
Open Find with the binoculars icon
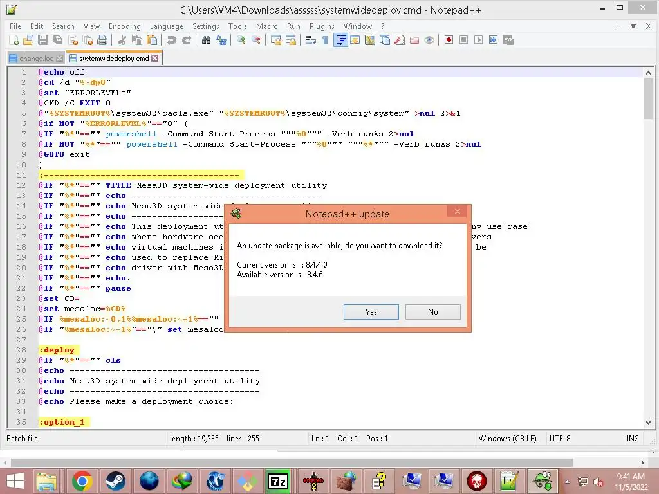206,40
